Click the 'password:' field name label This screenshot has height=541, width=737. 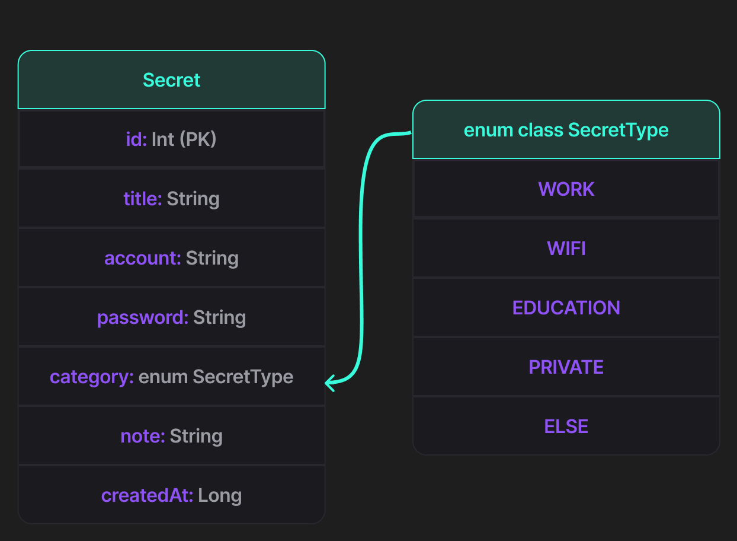142,317
